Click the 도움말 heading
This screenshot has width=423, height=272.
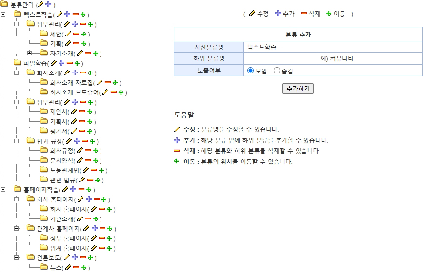coord(184,115)
